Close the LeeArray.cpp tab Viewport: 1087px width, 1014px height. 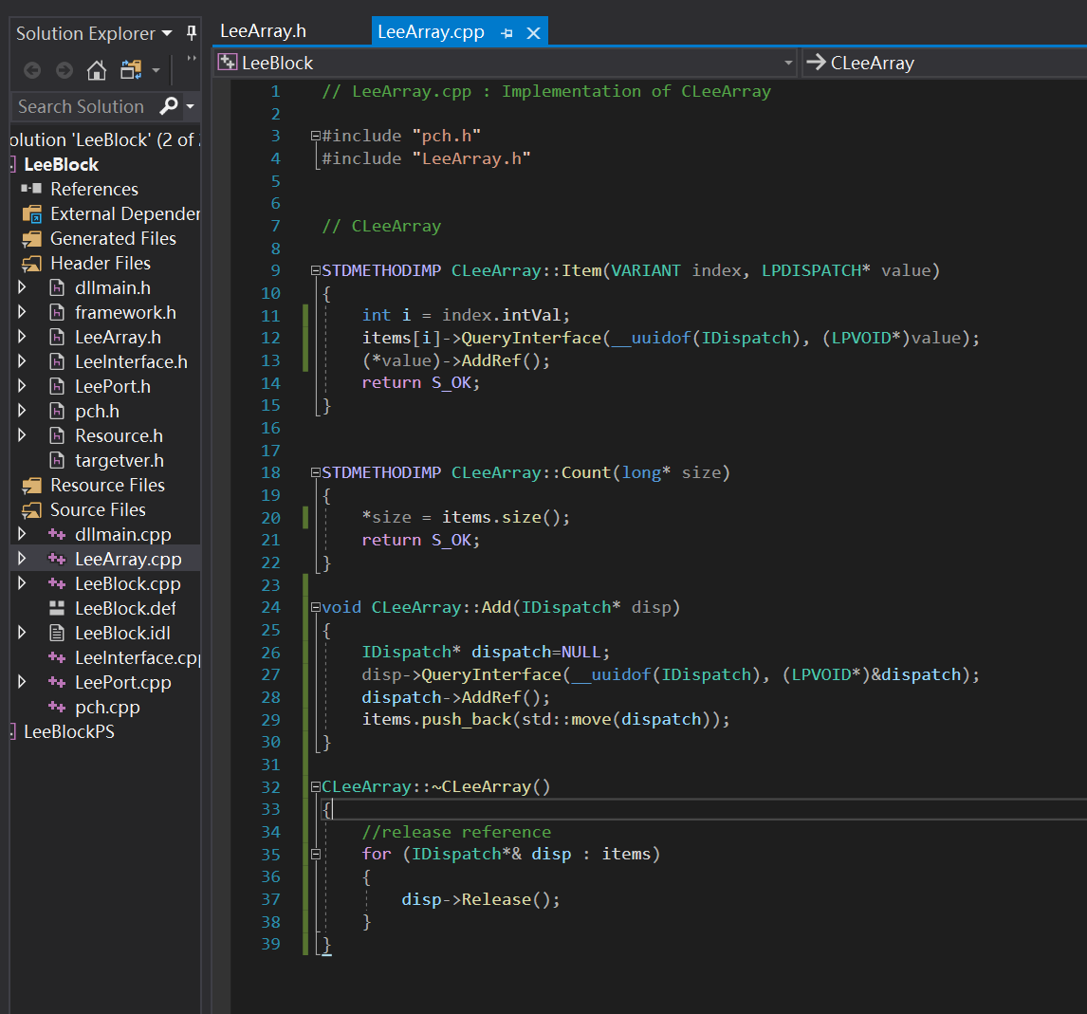tap(533, 33)
